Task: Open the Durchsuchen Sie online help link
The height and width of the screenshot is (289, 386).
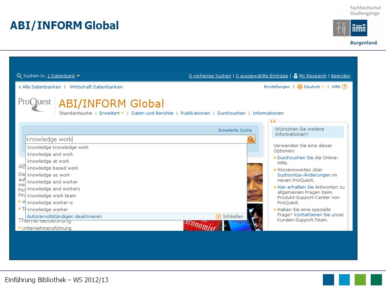Action: point(295,157)
